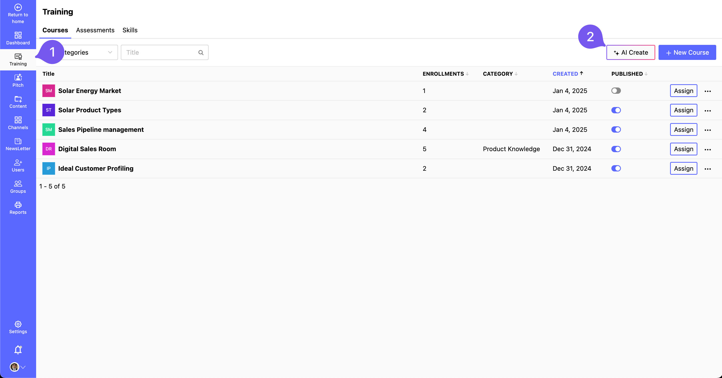Switch to the Skills tab
The width and height of the screenshot is (722, 378).
[130, 30]
